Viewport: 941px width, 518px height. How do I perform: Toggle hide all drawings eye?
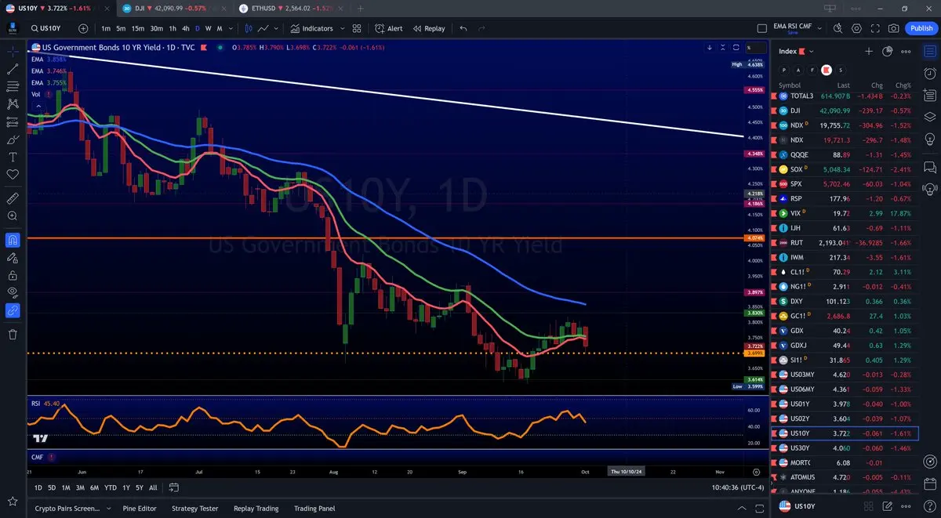click(13, 292)
